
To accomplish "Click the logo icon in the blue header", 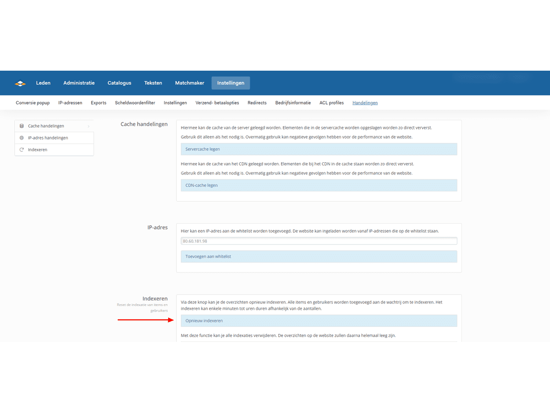I will [20, 83].
